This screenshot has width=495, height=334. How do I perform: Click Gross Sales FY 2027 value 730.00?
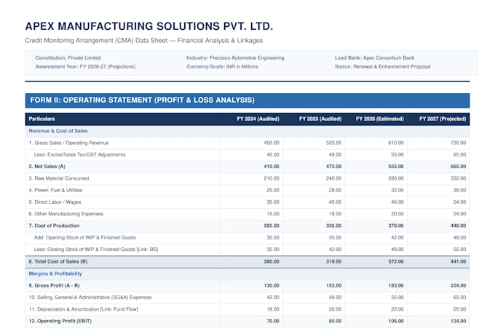point(458,143)
